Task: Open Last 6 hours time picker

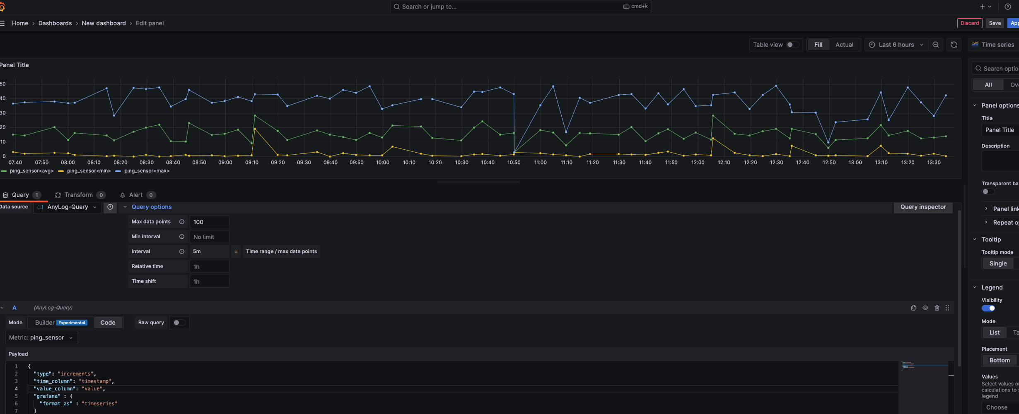Action: (896, 45)
